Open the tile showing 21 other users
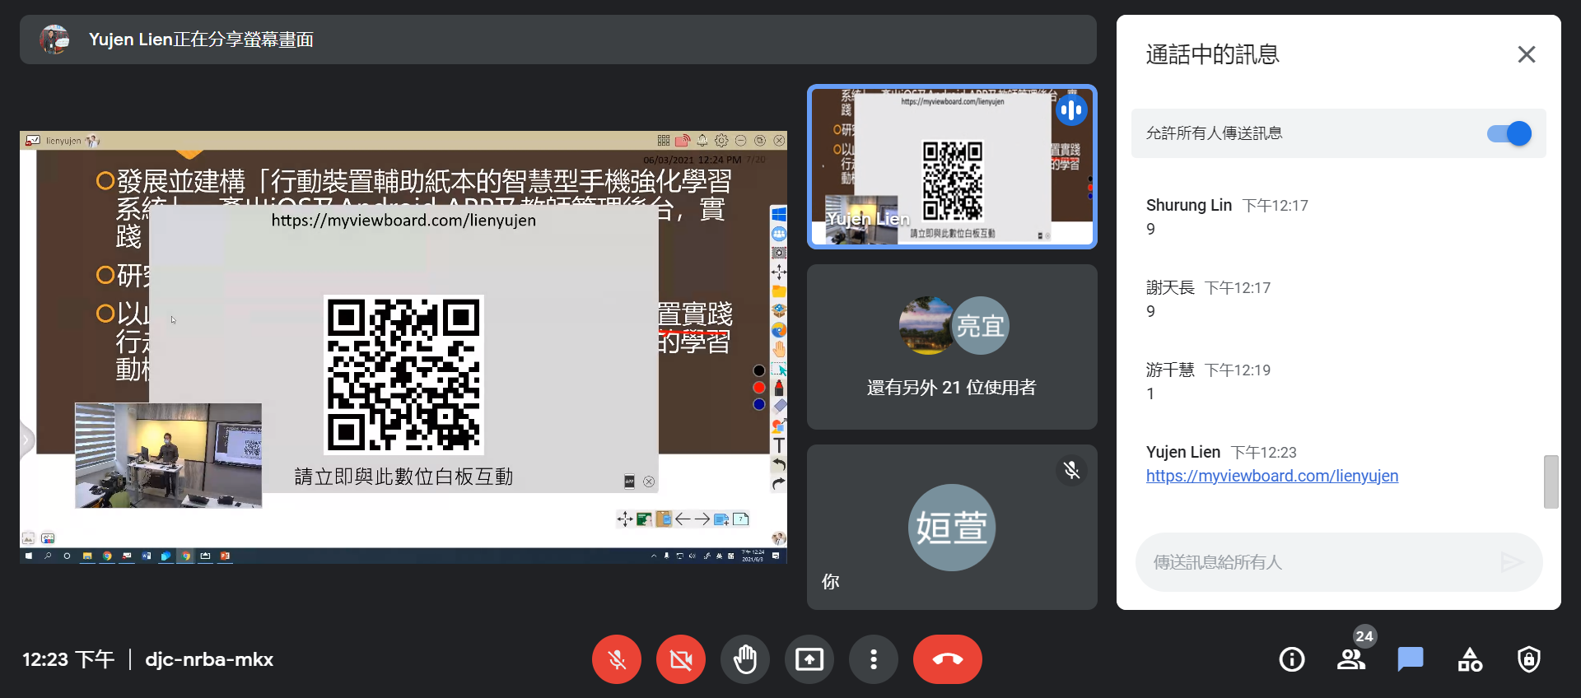Image resolution: width=1581 pixels, height=698 pixels. [952, 347]
